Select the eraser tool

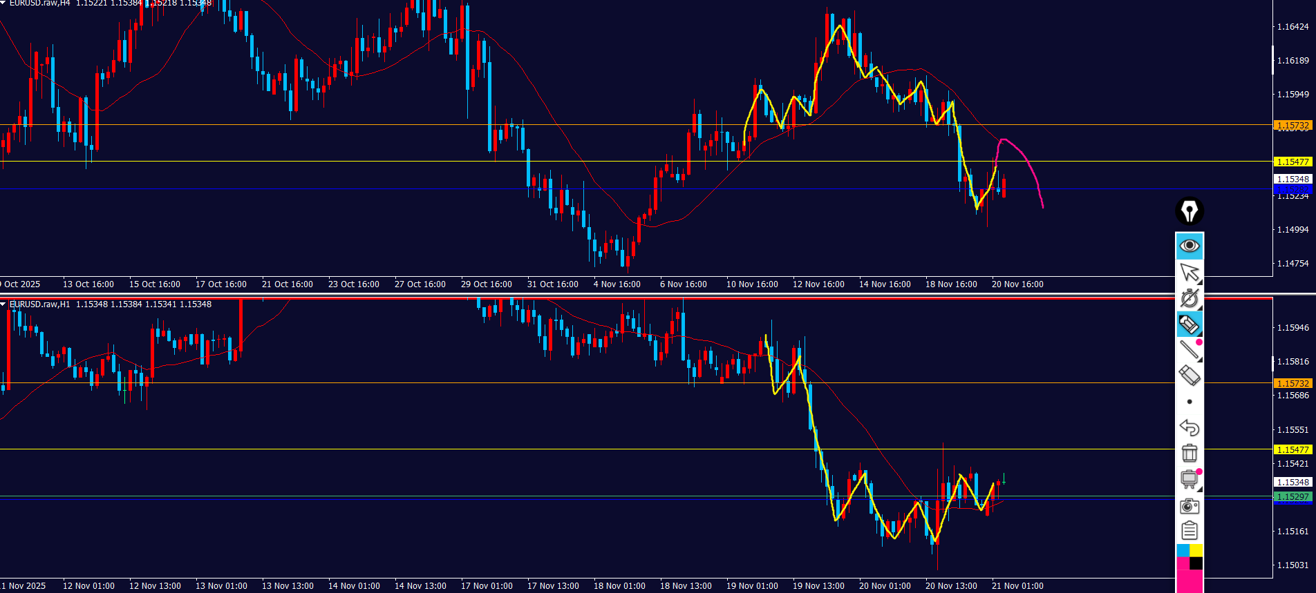[x=1190, y=376]
